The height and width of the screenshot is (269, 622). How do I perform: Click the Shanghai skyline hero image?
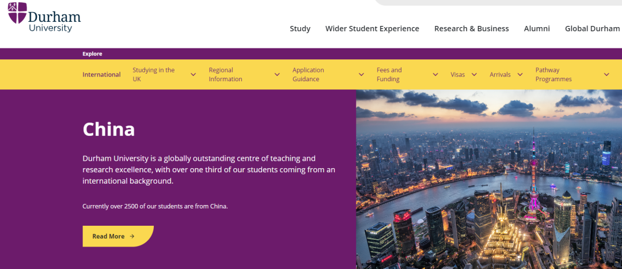[489, 179]
